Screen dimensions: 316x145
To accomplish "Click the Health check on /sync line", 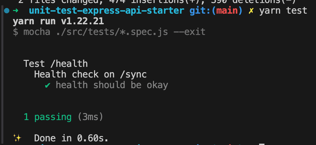I will pyautogui.click(x=90, y=74).
